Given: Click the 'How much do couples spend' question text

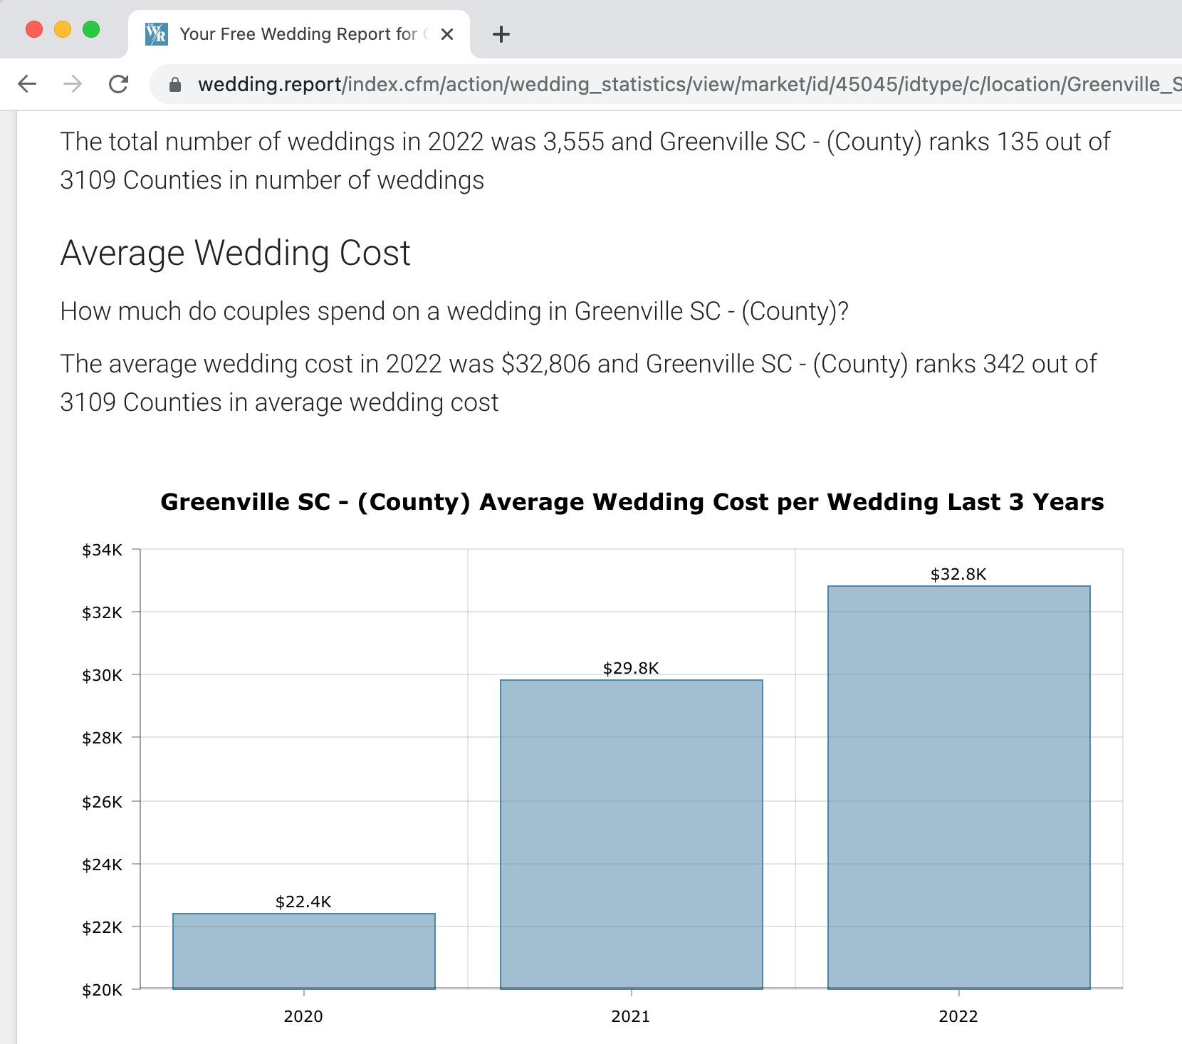Looking at the screenshot, I should (454, 311).
